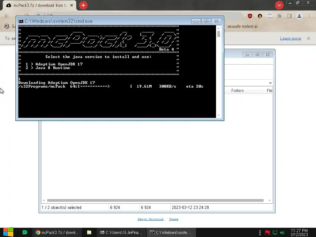Image resolution: width=316 pixels, height=237 pixels.
Task: Toggle the browser side panel icon
Action: pos(289,16)
